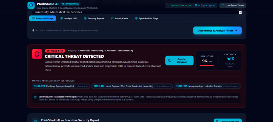
Task: Click Deconstruct & Analyze Threat button
Action: tap(217, 30)
